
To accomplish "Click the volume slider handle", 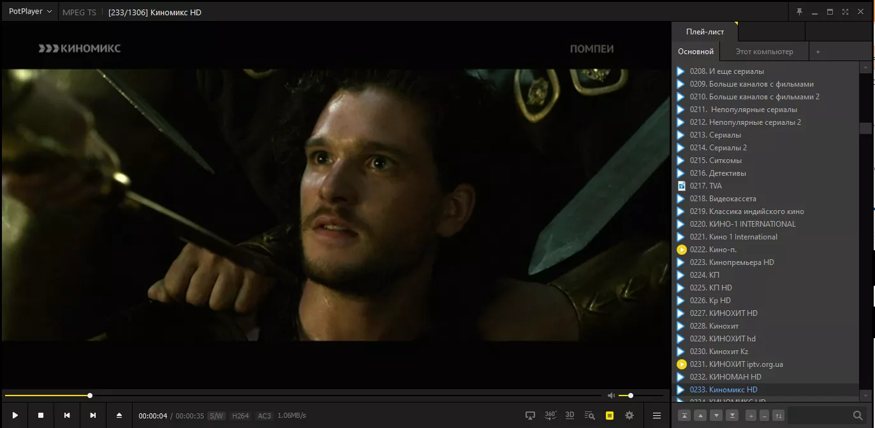I will pyautogui.click(x=631, y=396).
